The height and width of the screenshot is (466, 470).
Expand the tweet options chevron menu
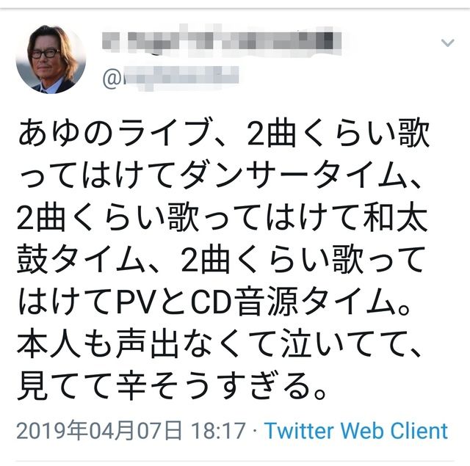pos(447,43)
